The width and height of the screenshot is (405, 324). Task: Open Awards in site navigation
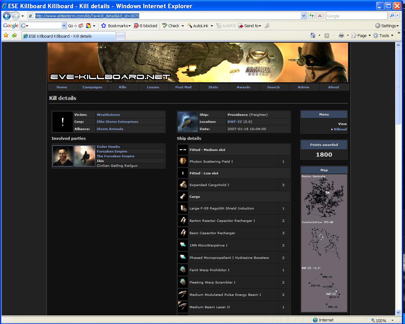click(244, 87)
